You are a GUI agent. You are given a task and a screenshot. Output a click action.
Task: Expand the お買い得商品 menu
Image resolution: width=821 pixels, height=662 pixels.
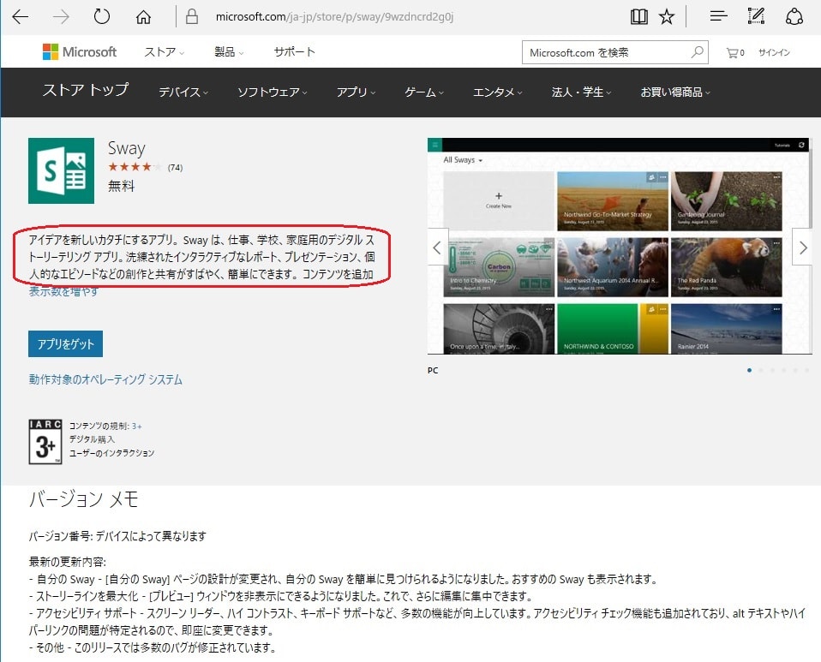[x=675, y=92]
